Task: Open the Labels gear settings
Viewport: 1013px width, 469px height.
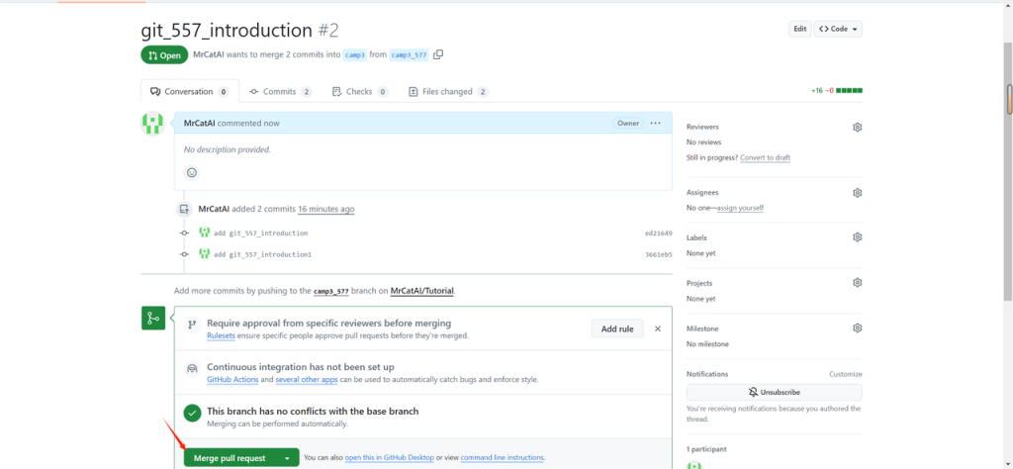Action: pos(858,237)
